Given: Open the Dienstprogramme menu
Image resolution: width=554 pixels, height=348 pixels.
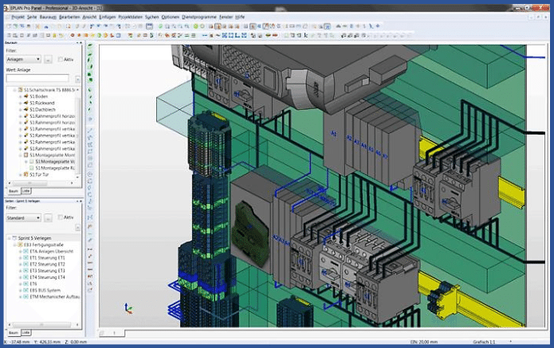Looking at the screenshot, I should pos(199,17).
